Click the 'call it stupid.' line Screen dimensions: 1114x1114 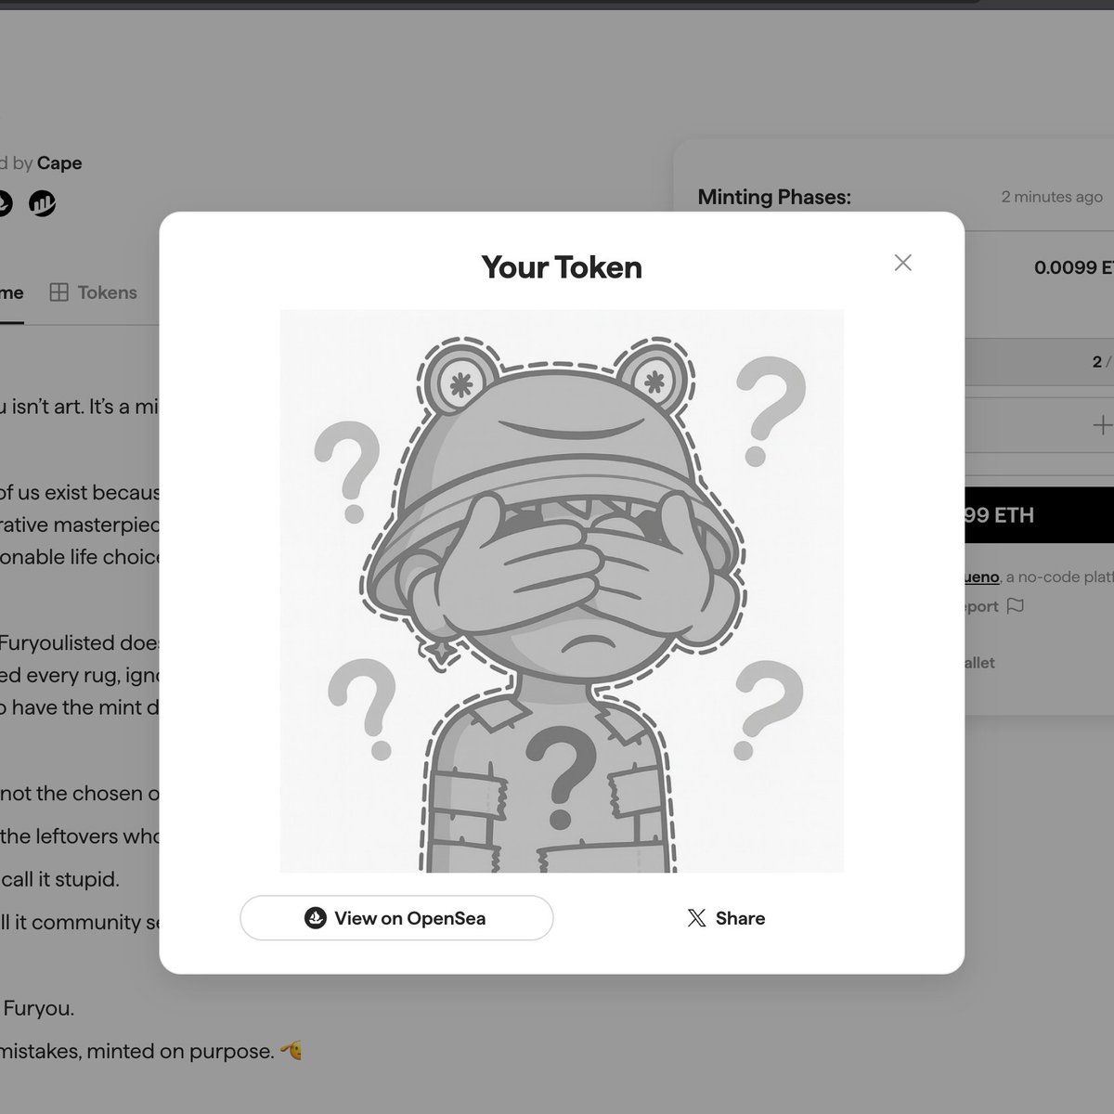point(60,879)
